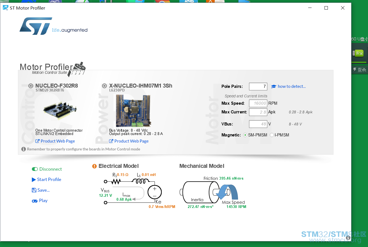Click the Max Speed RPM field

(x=258, y=103)
